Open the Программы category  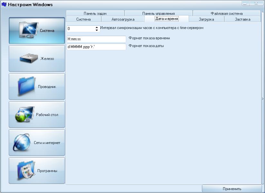pyautogui.click(x=37, y=171)
